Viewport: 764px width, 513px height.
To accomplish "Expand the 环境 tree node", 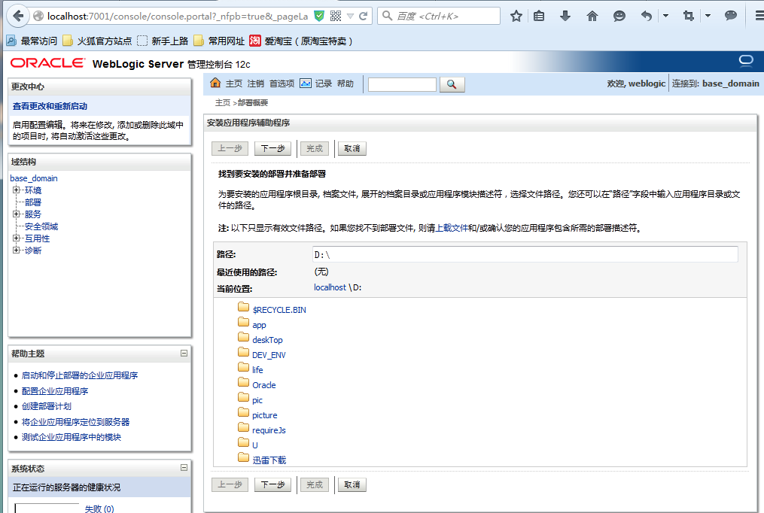I will (x=16, y=190).
